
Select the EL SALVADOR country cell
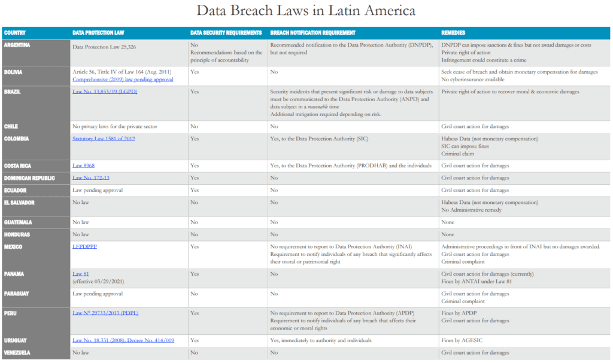pos(19,203)
